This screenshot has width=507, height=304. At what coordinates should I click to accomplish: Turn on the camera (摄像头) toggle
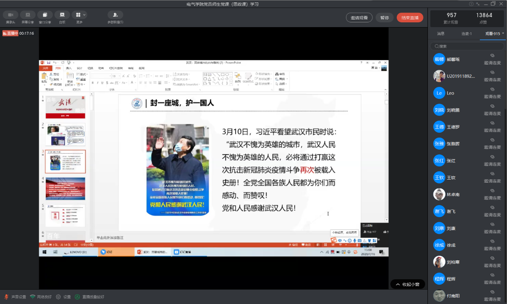[x=10, y=15]
